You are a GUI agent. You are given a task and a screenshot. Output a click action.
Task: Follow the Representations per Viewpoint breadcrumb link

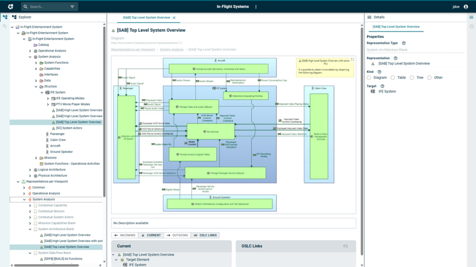133,49
